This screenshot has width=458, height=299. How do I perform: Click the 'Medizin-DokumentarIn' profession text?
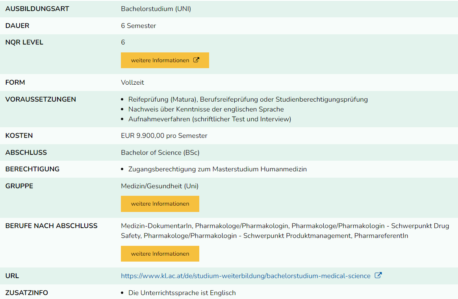(x=156, y=226)
